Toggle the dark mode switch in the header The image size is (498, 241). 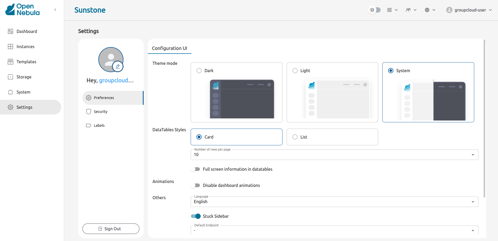374,10
